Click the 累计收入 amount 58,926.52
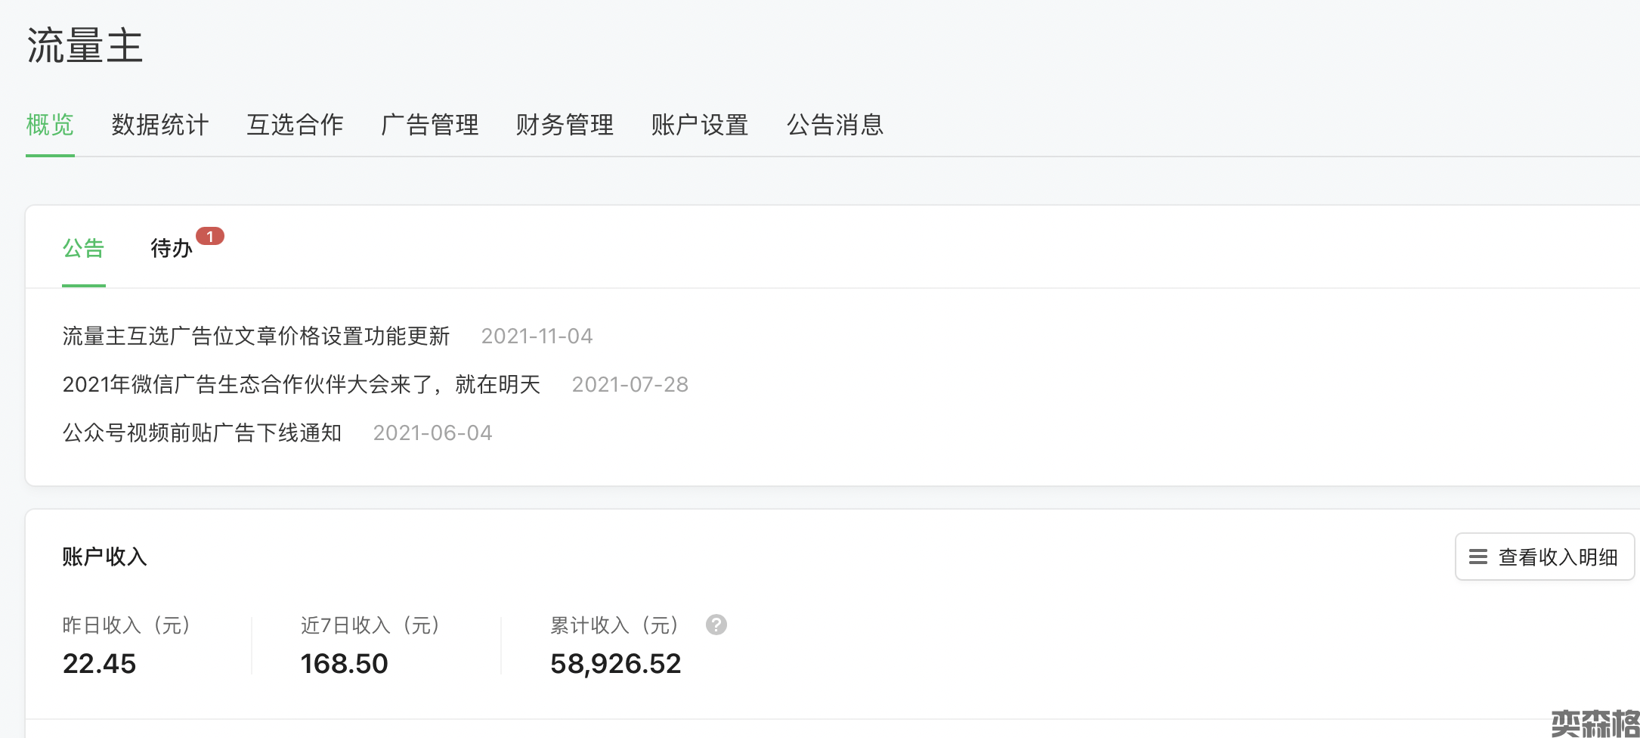 point(615,664)
